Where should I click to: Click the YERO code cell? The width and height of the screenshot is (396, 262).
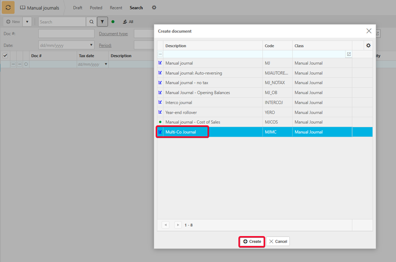(x=277, y=112)
